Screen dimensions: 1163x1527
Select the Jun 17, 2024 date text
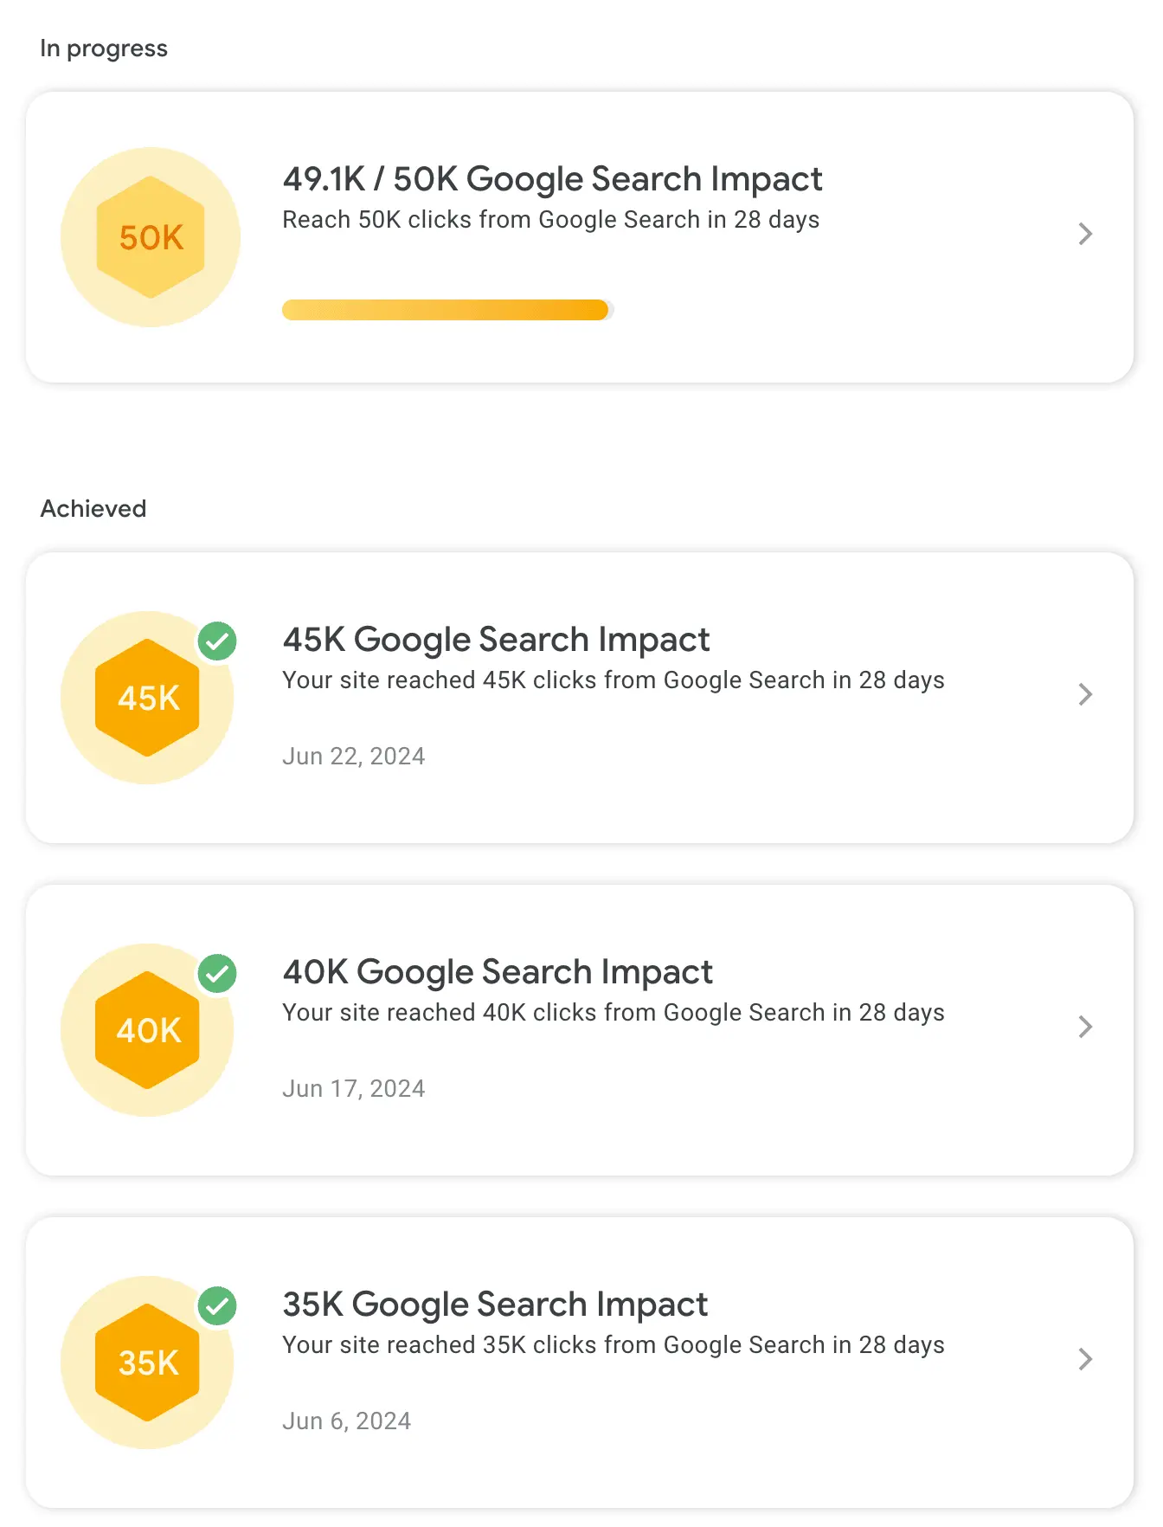354,1089
